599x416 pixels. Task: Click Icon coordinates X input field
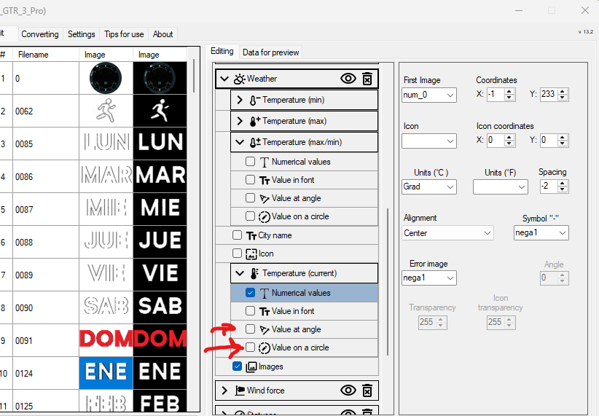[x=496, y=141]
